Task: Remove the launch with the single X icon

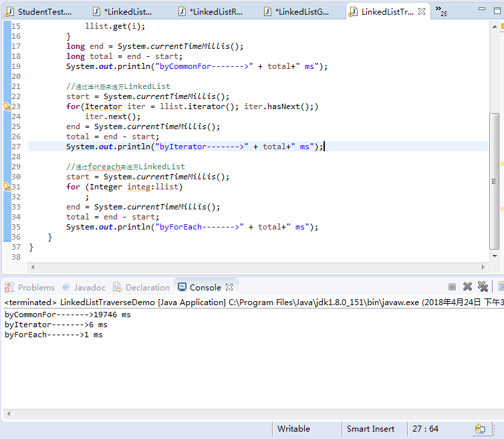Action: [467, 287]
